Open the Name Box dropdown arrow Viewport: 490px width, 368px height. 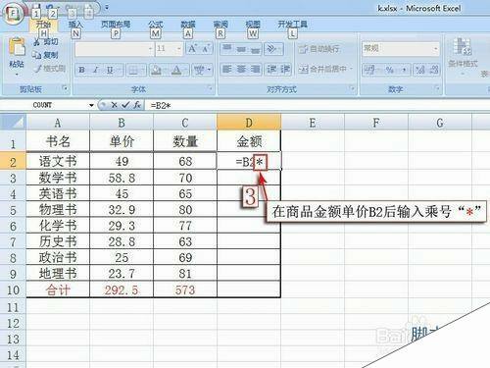pos(91,105)
